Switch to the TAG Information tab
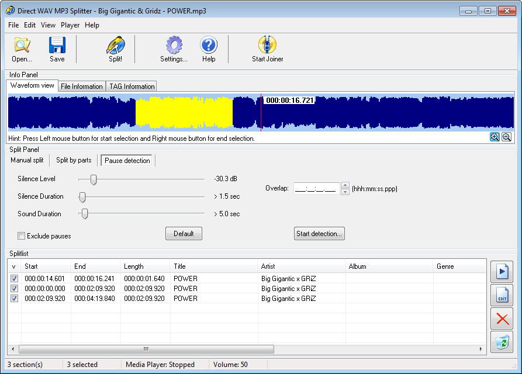The height and width of the screenshot is (374, 522). click(132, 86)
